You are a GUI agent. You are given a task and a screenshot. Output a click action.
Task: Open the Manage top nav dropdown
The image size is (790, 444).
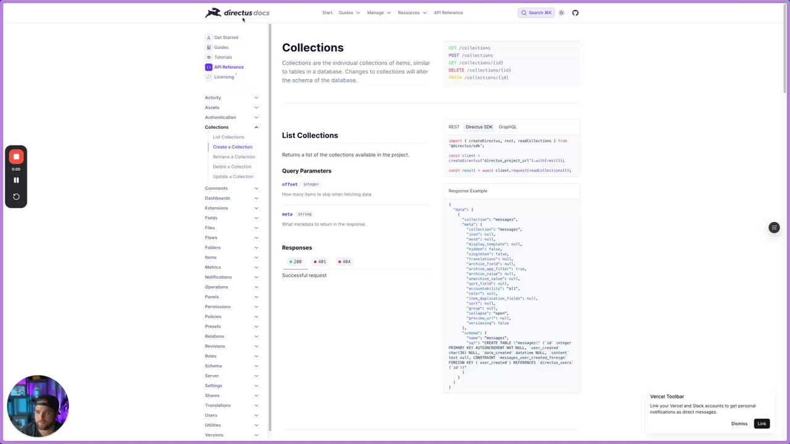point(378,12)
